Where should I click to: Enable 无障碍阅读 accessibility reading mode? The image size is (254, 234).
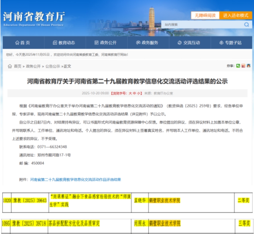click(x=205, y=15)
